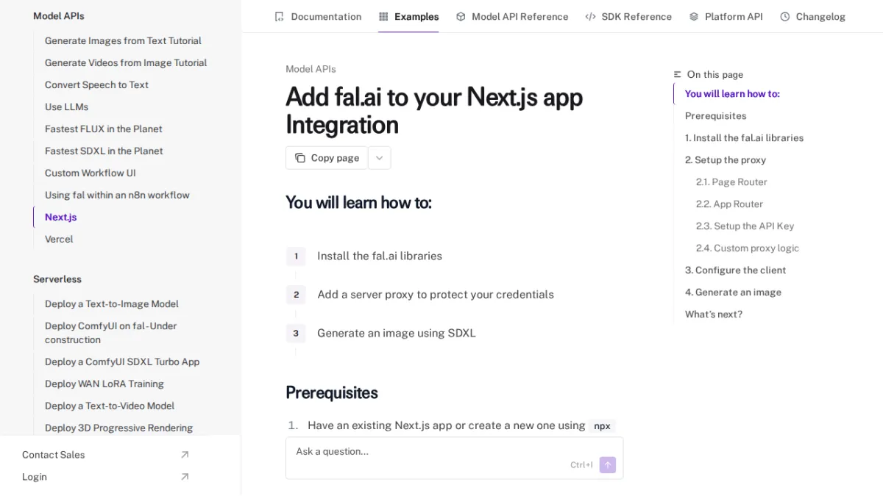
Task: Open Deploy 3D Progressive Rendering
Action: point(118,428)
